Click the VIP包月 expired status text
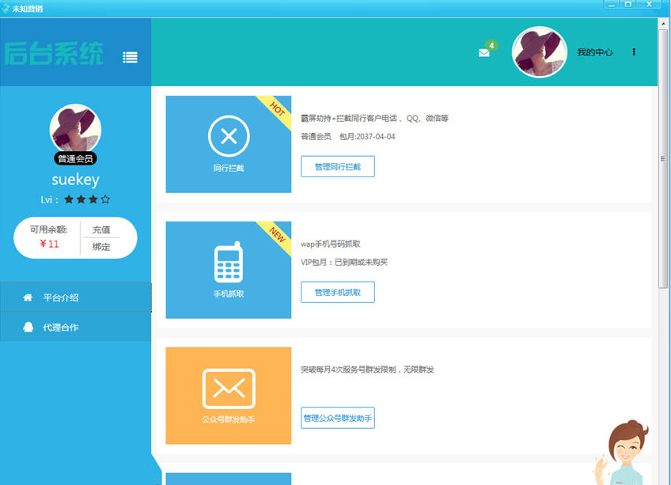 pos(344,262)
